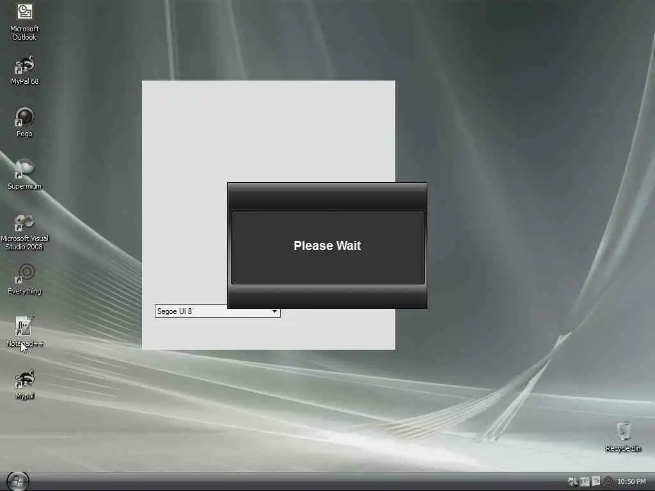Open the Start menu orb
655x491 pixels.
pyautogui.click(x=17, y=481)
